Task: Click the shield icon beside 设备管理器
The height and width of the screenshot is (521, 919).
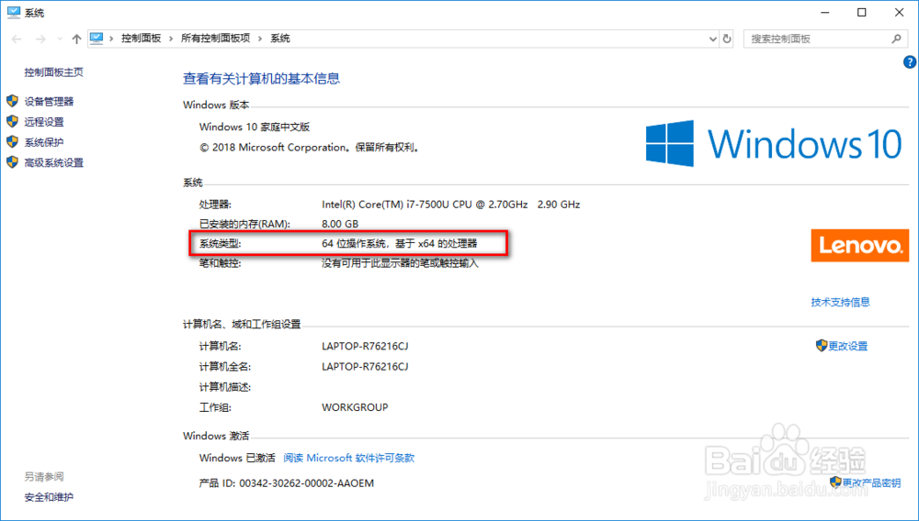Action: [x=12, y=101]
